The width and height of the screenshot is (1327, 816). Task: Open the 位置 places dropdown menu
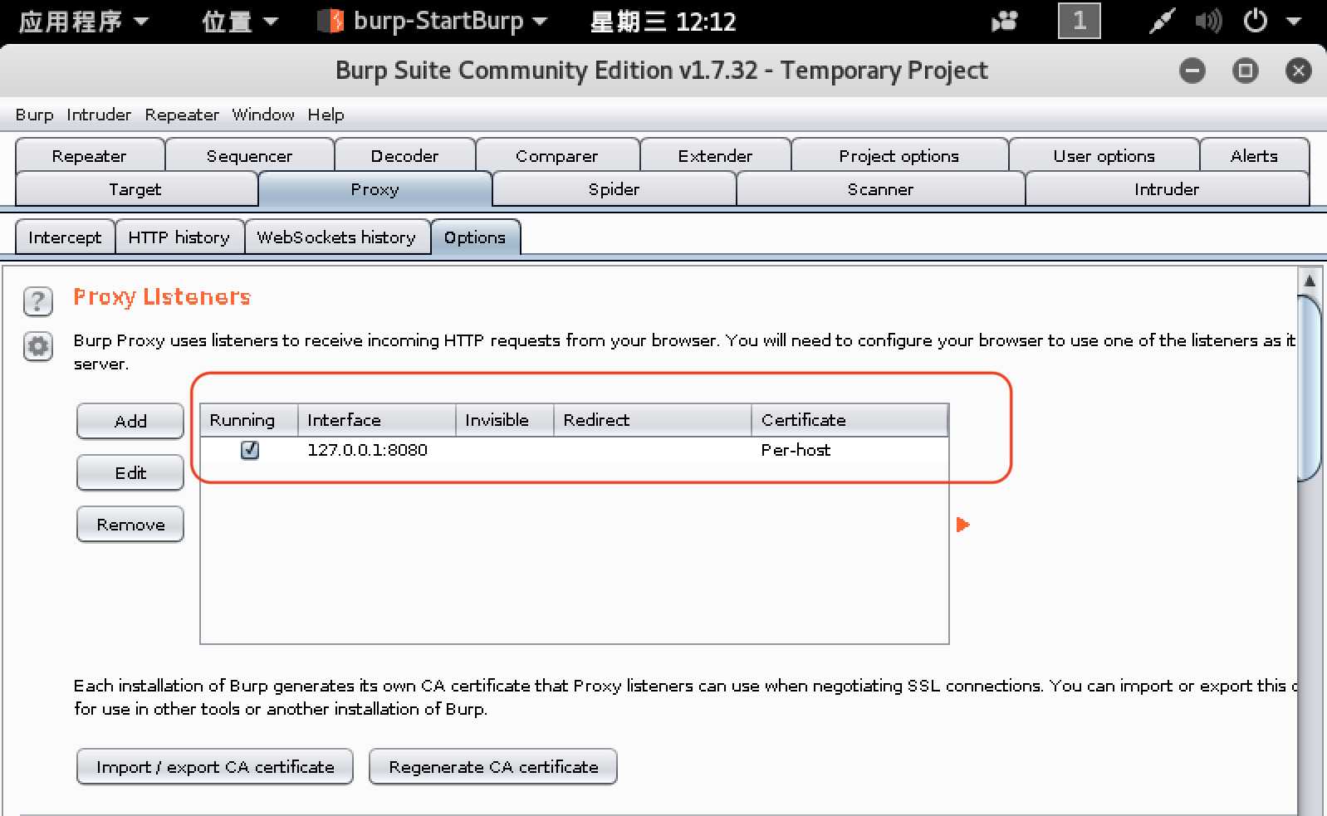pyautogui.click(x=240, y=22)
